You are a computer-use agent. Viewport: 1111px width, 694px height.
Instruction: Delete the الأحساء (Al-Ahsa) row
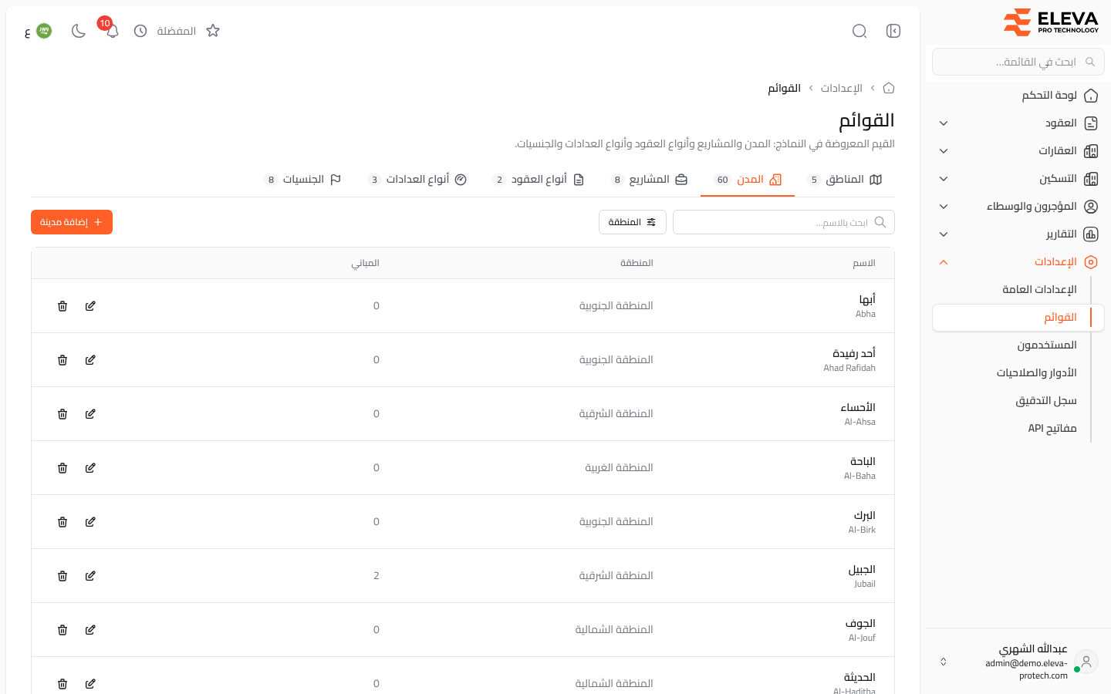click(62, 414)
